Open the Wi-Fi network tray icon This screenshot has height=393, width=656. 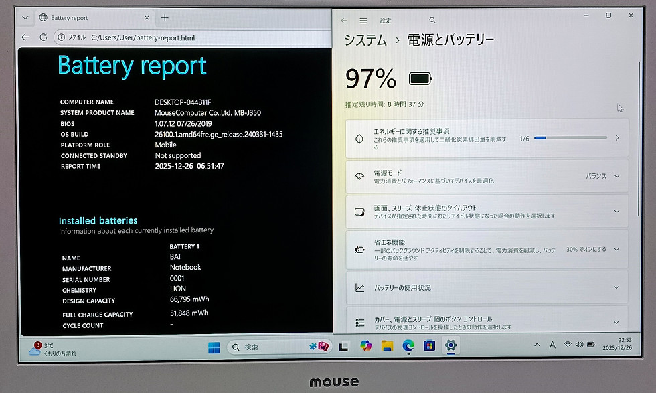568,345
